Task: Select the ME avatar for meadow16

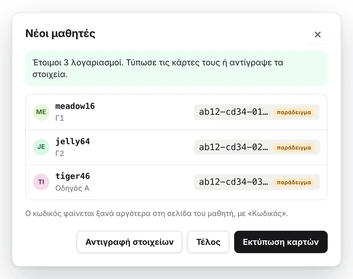Action: [41, 112]
